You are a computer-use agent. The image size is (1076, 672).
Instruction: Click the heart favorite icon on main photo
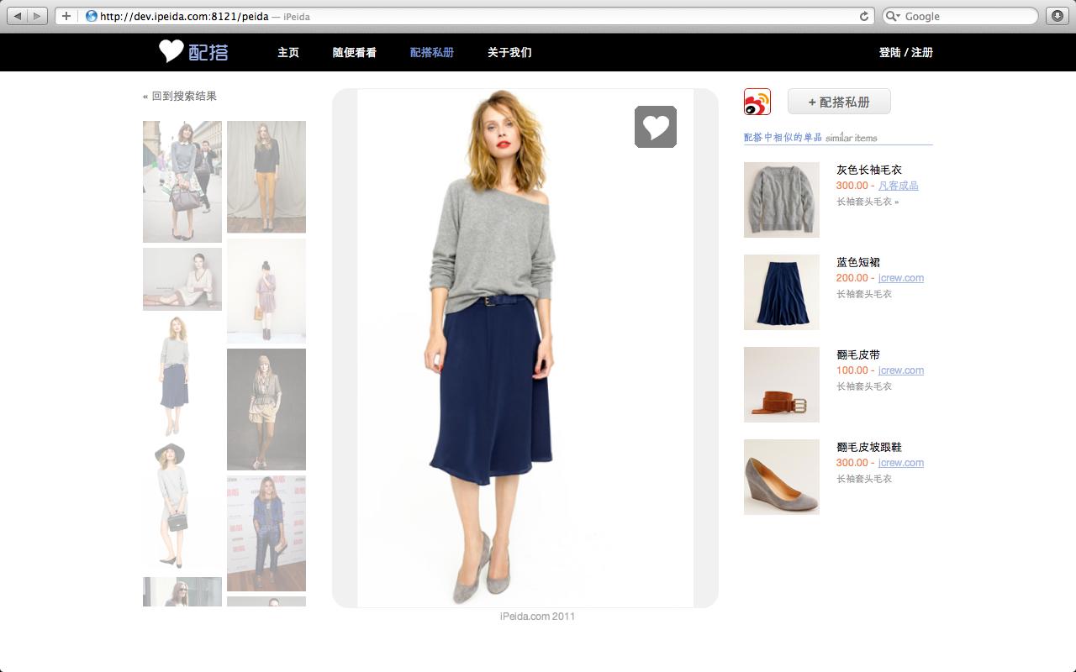click(x=656, y=127)
